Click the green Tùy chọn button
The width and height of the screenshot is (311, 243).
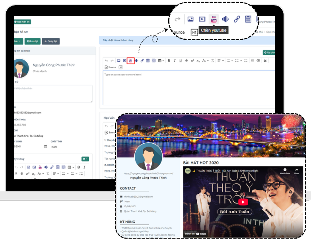(269, 52)
